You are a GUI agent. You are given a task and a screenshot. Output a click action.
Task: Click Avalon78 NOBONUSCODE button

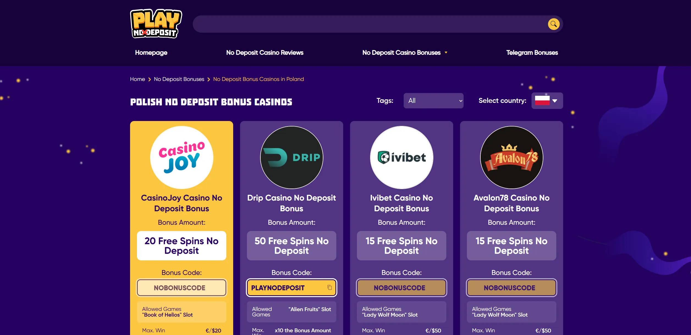(x=511, y=288)
